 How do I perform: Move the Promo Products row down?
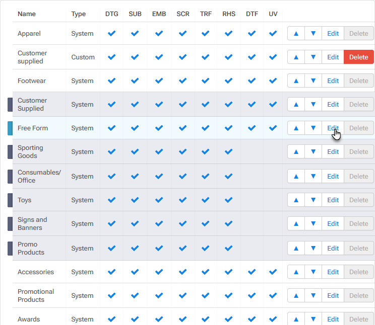click(313, 249)
